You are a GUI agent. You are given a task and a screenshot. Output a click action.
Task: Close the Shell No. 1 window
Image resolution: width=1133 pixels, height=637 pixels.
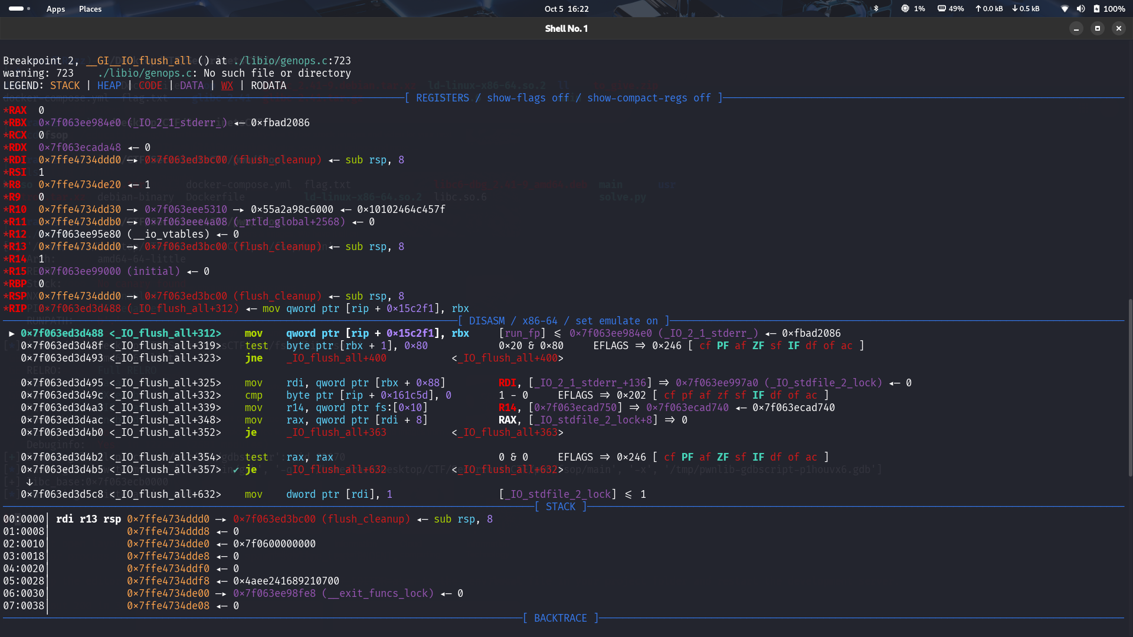click(x=1119, y=28)
